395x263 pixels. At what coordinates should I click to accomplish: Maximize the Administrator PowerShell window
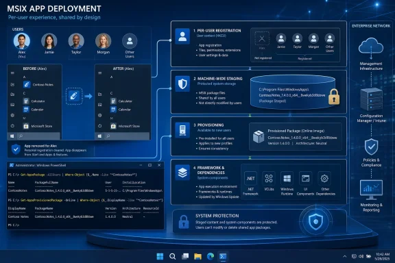coord(150,165)
